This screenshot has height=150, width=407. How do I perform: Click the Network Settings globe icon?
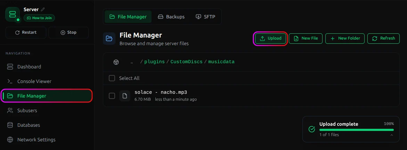[10, 139]
